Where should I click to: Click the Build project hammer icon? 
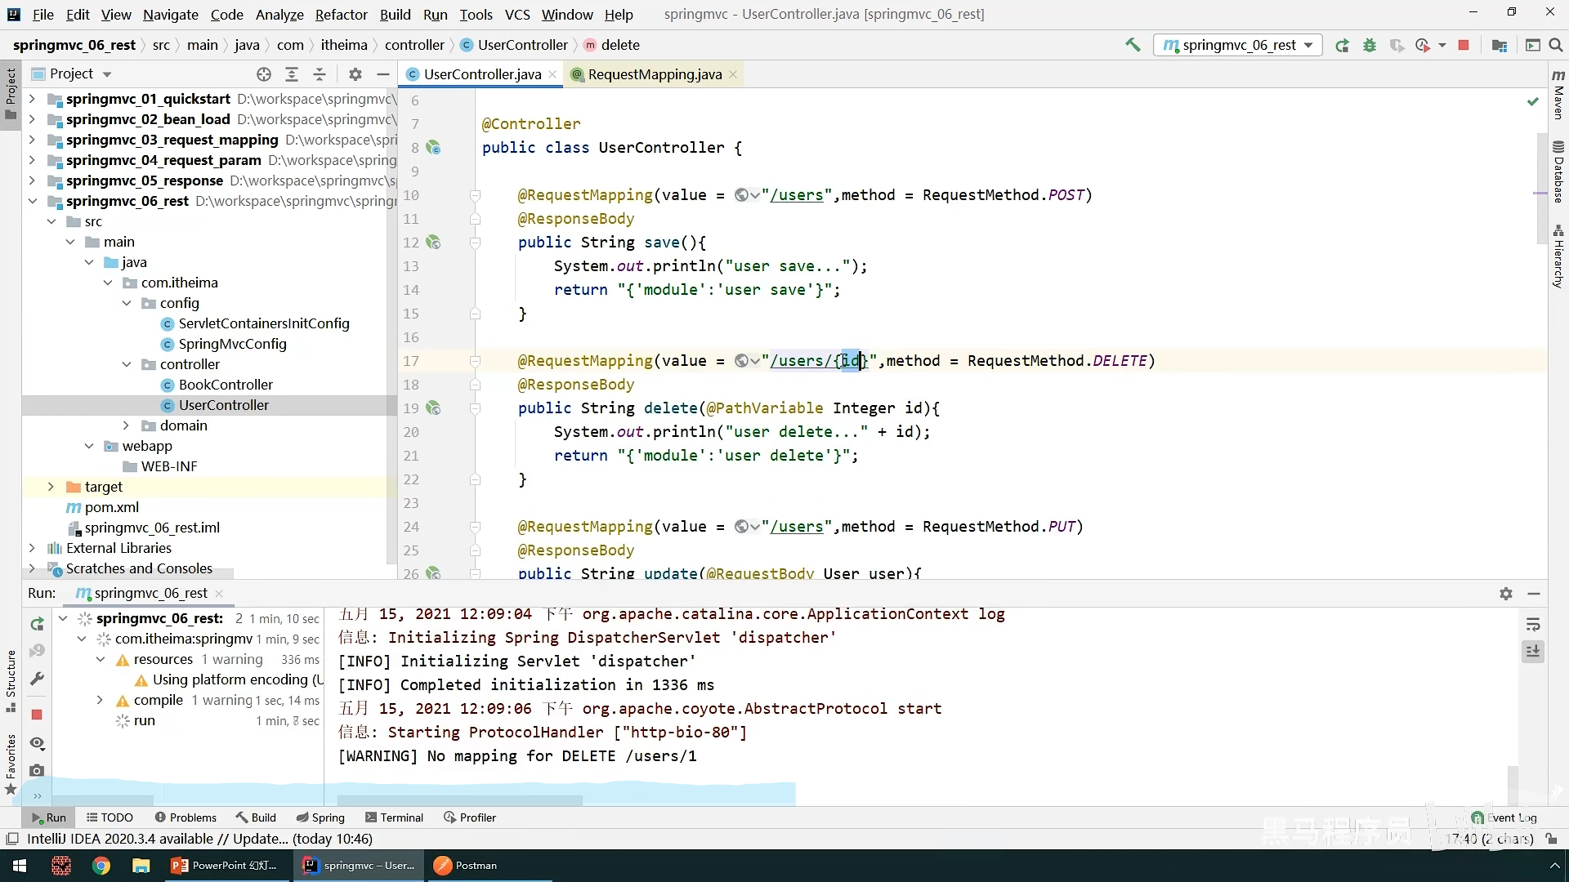click(x=1133, y=45)
